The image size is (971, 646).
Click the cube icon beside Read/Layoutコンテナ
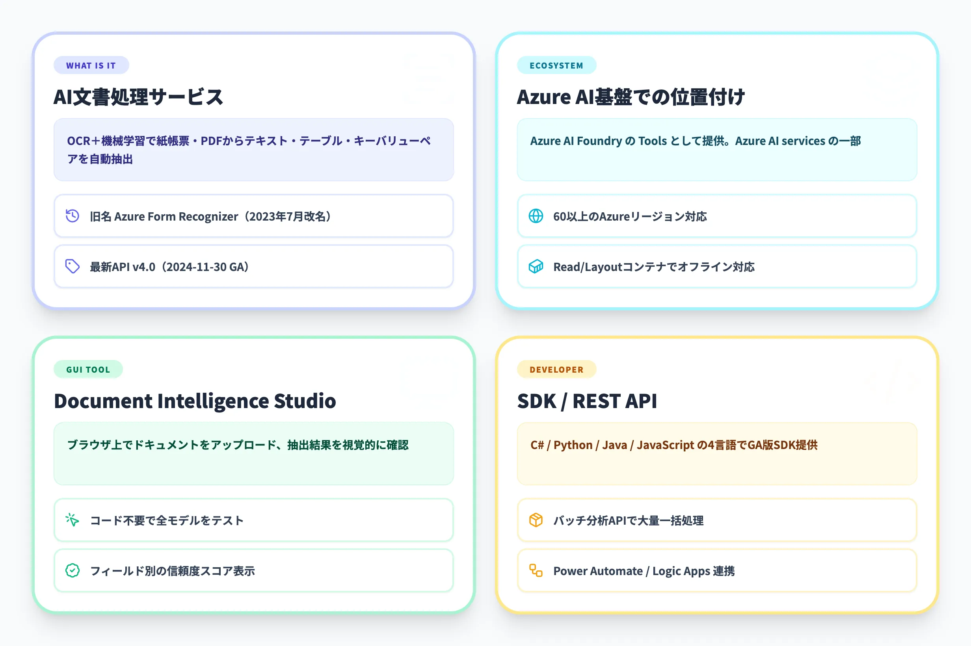coord(536,267)
